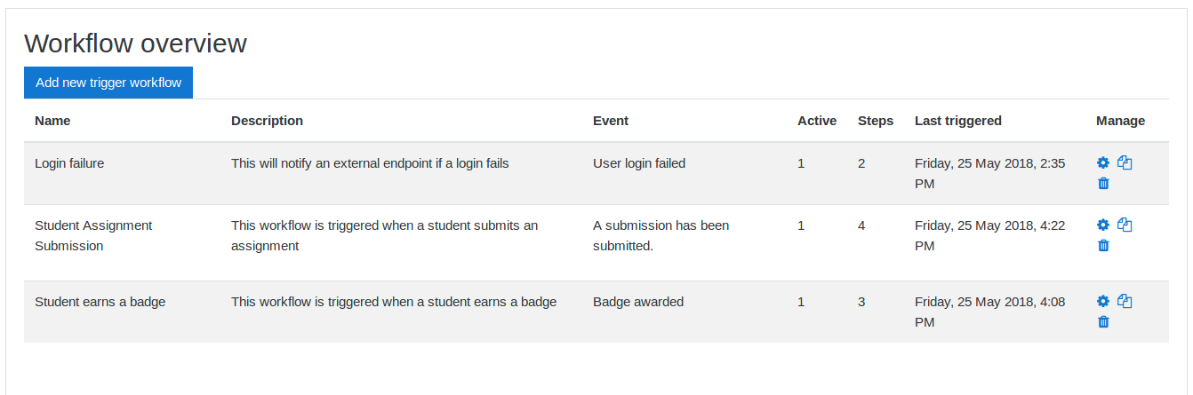Delete the Login failure workflow

click(x=1103, y=184)
